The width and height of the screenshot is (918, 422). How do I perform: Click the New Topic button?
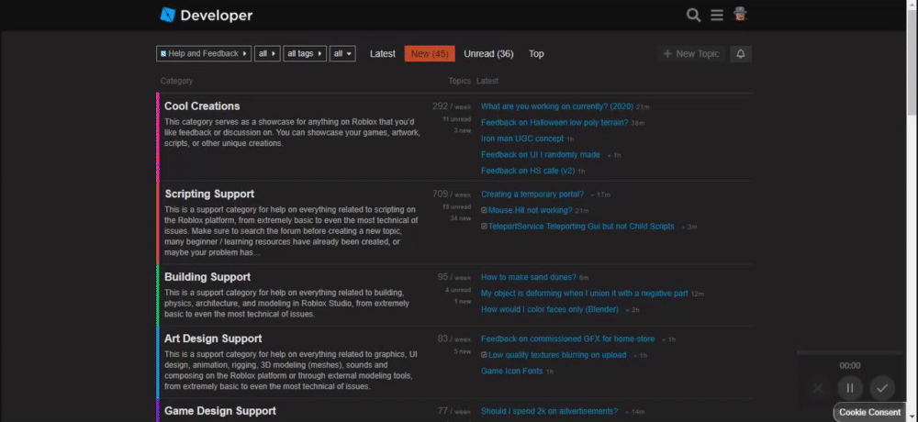(691, 54)
